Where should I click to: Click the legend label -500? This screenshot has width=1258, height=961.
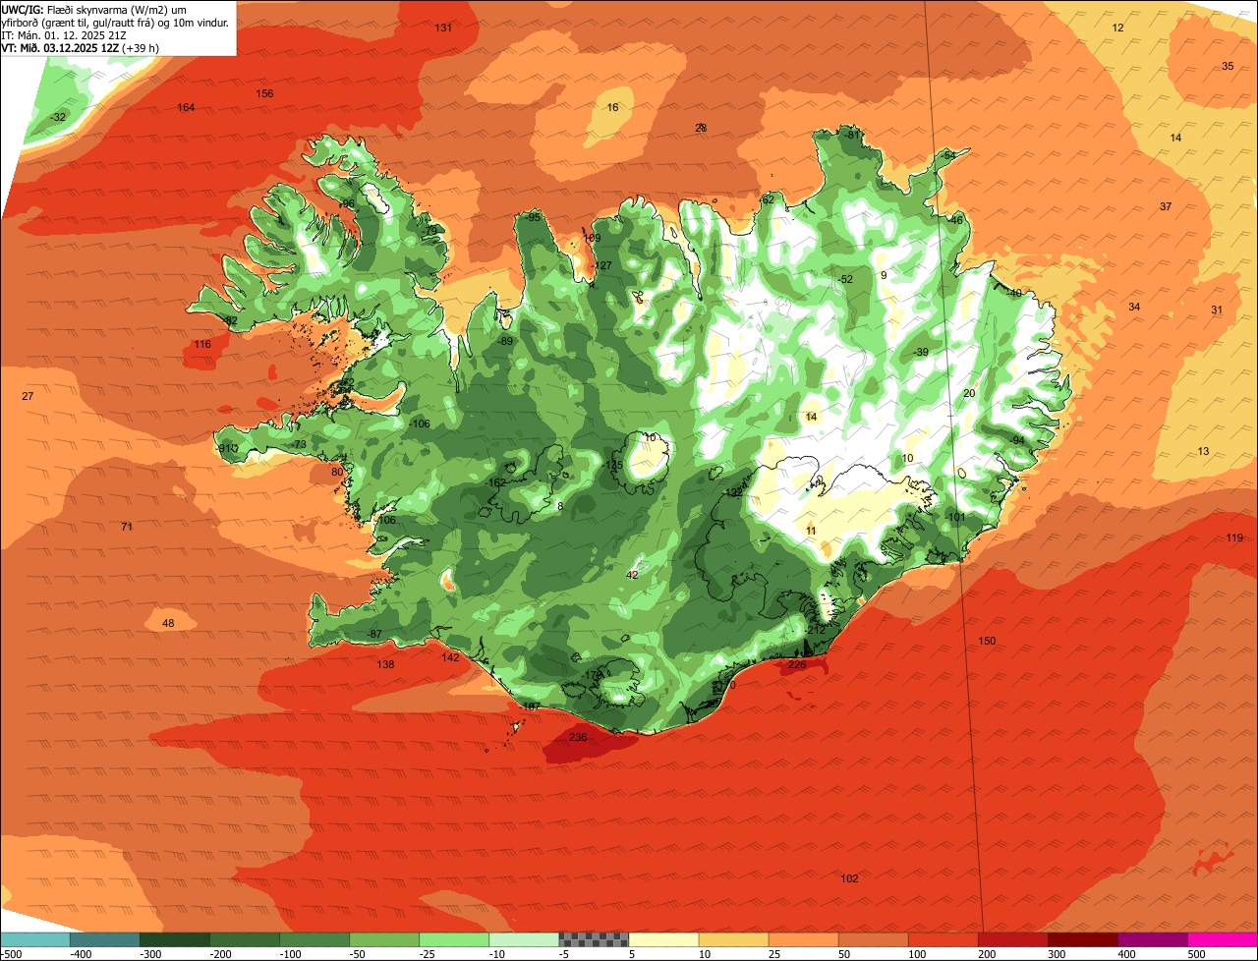[x=12, y=953]
